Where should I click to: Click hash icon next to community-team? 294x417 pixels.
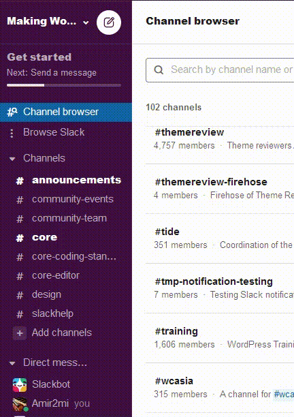click(x=20, y=219)
